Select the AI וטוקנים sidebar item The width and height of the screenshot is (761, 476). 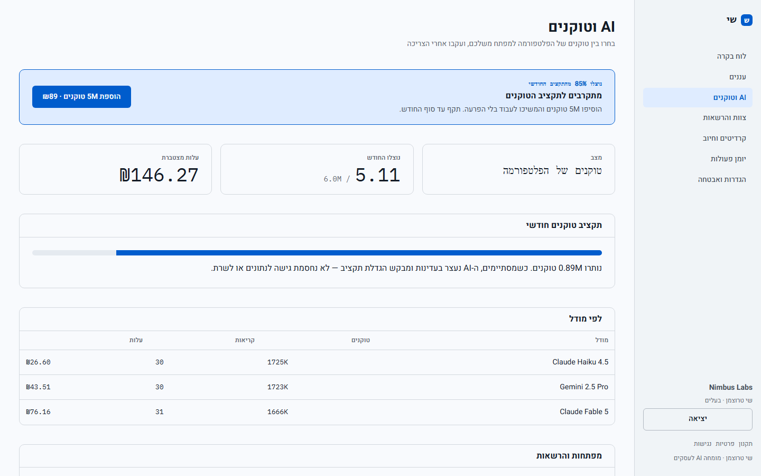pos(698,97)
